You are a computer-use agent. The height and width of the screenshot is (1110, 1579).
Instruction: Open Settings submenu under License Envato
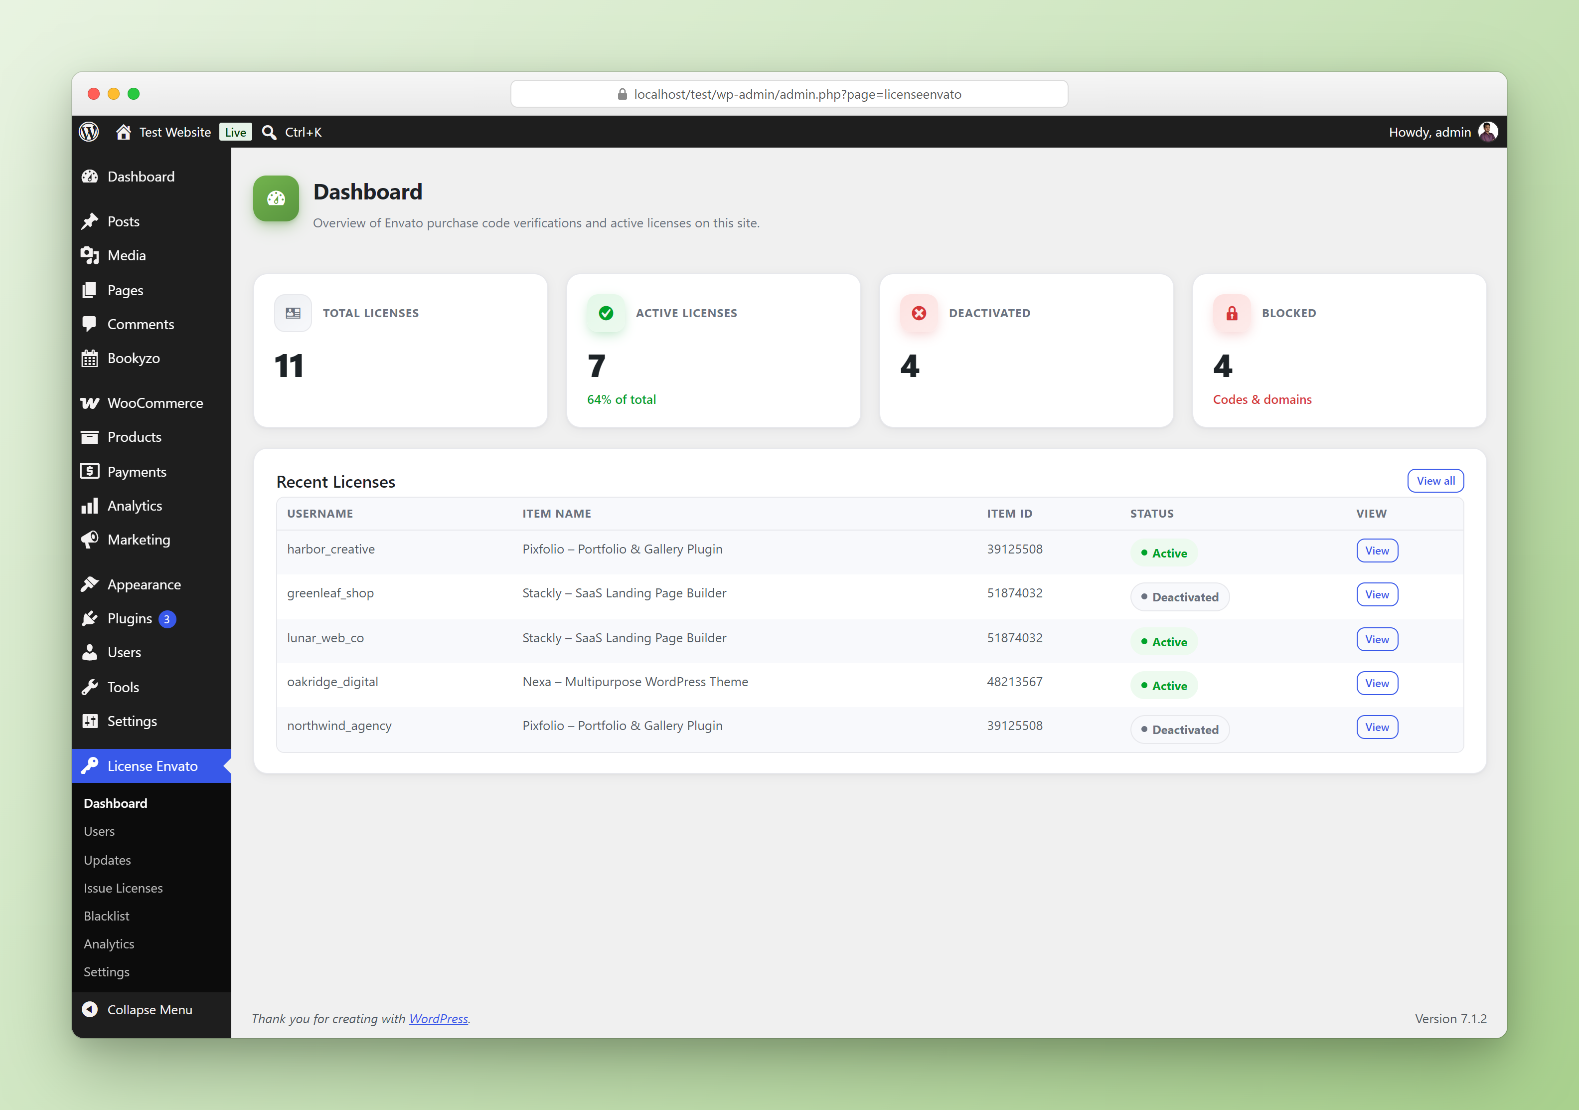(107, 972)
